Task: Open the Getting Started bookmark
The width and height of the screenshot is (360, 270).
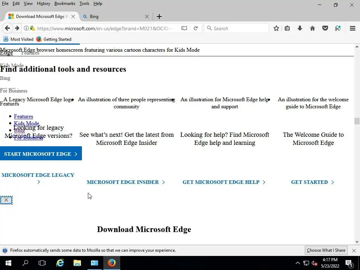Action: (54, 39)
